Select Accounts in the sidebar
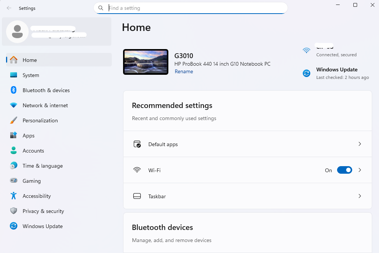Viewport: 379px width, 253px height. click(33, 151)
